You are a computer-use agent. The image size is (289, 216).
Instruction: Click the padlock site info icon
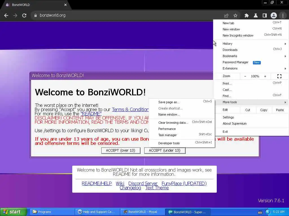[35, 15]
